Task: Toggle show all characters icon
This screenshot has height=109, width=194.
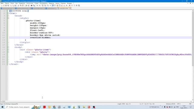Action: pos(50,5)
